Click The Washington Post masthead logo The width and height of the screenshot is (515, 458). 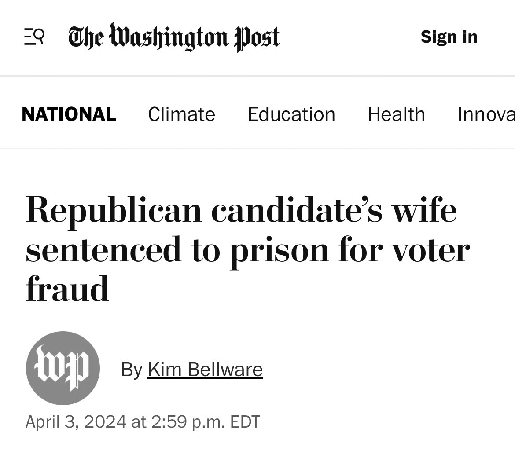[174, 37]
